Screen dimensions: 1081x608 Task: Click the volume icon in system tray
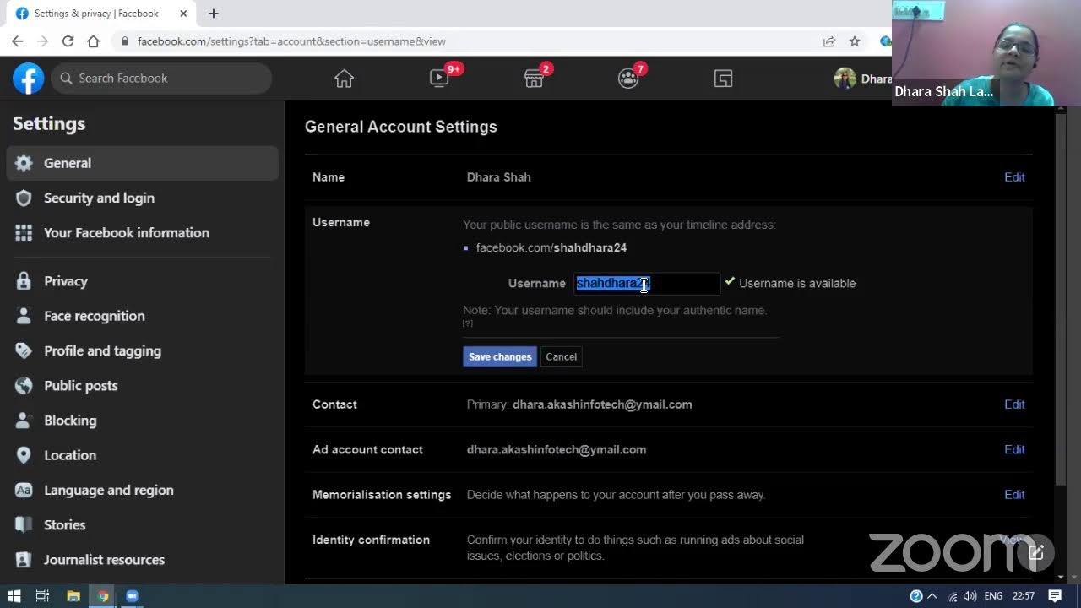click(970, 596)
